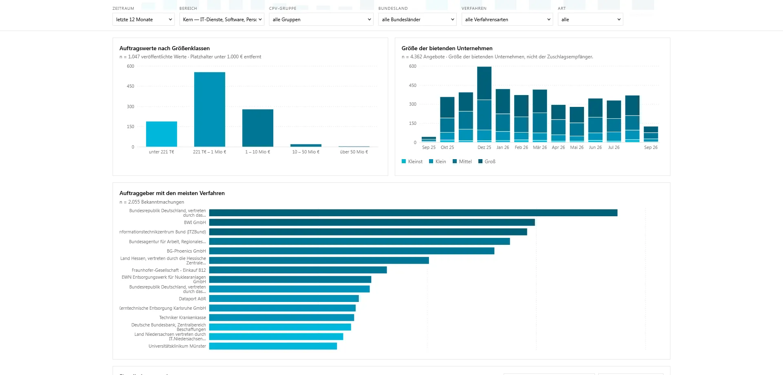Click the bar for unter 221 T€
The height and width of the screenshot is (375, 783).
[x=161, y=134]
